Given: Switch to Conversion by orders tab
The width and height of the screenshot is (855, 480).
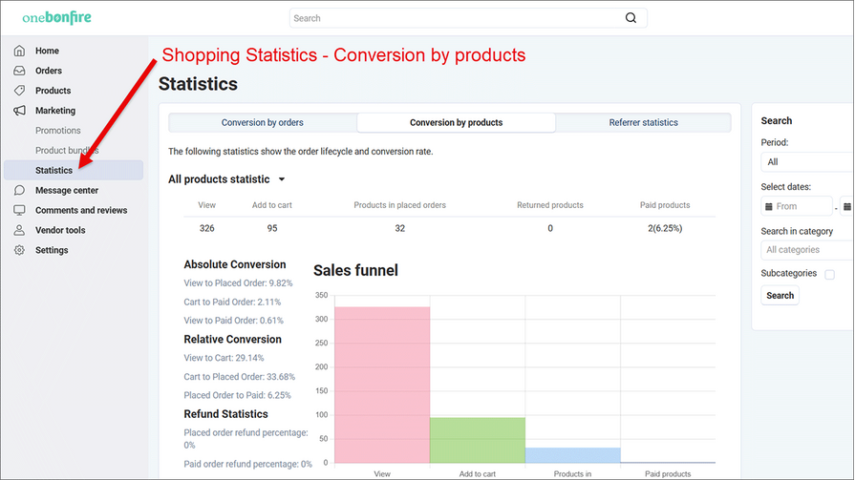Looking at the screenshot, I should (262, 123).
